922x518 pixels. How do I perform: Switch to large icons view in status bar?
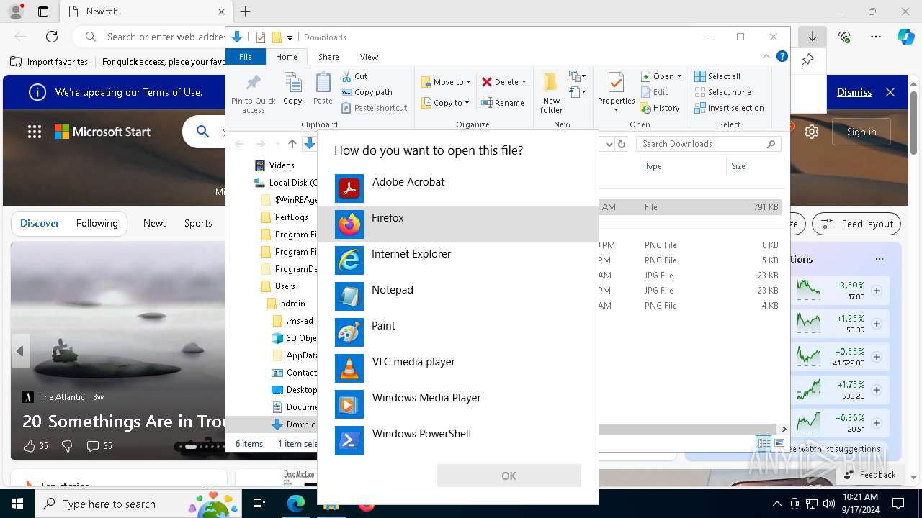[x=779, y=443]
